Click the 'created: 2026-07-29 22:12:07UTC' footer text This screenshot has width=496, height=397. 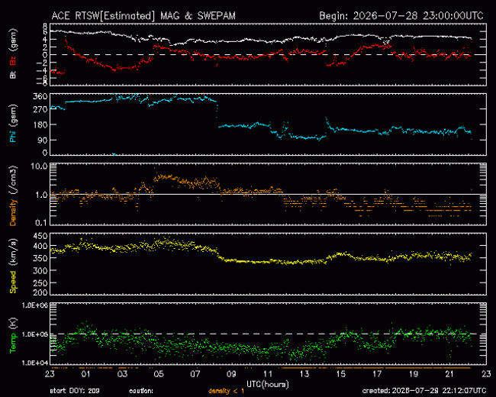click(x=424, y=391)
